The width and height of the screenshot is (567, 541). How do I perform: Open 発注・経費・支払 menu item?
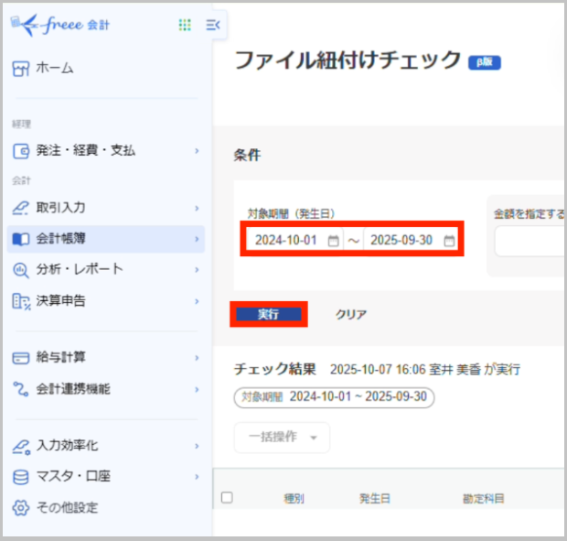pos(105,151)
